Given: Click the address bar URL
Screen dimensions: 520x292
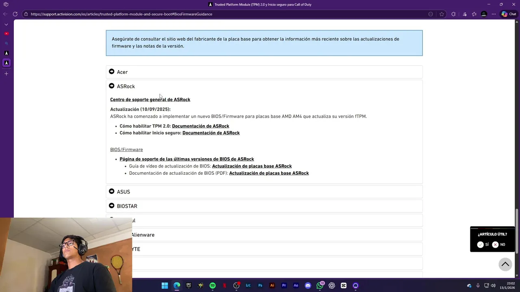Looking at the screenshot, I should click(121, 14).
